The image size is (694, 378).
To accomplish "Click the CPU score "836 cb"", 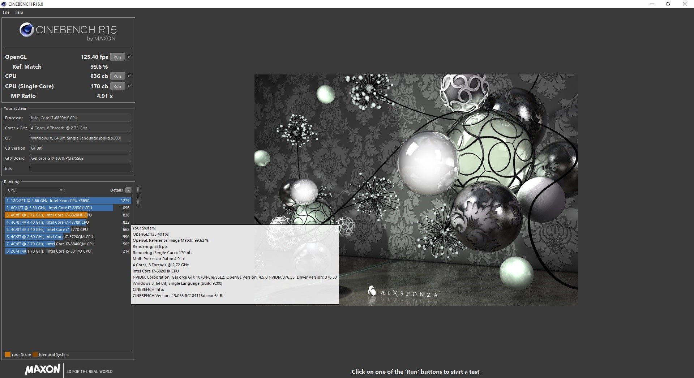I will 99,76.
